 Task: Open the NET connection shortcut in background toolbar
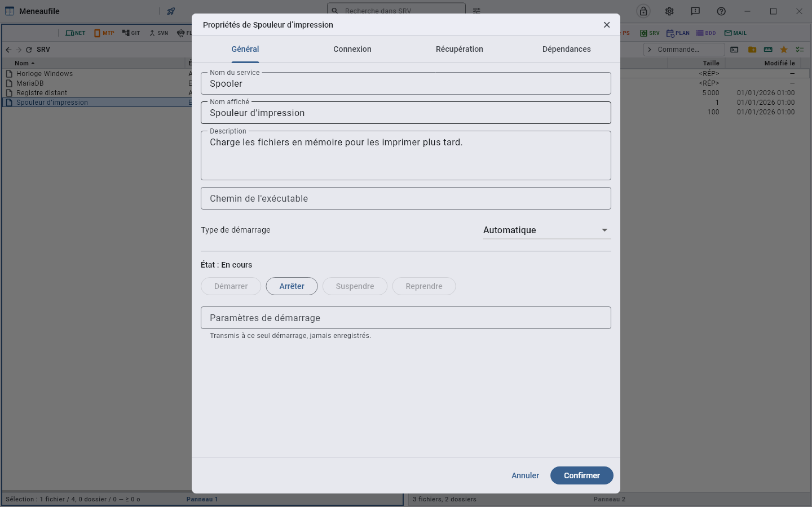(x=76, y=33)
